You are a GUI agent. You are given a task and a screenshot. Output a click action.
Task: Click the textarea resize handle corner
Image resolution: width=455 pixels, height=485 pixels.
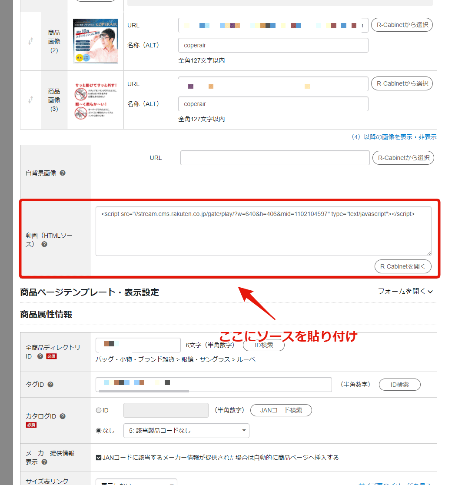click(x=429, y=253)
